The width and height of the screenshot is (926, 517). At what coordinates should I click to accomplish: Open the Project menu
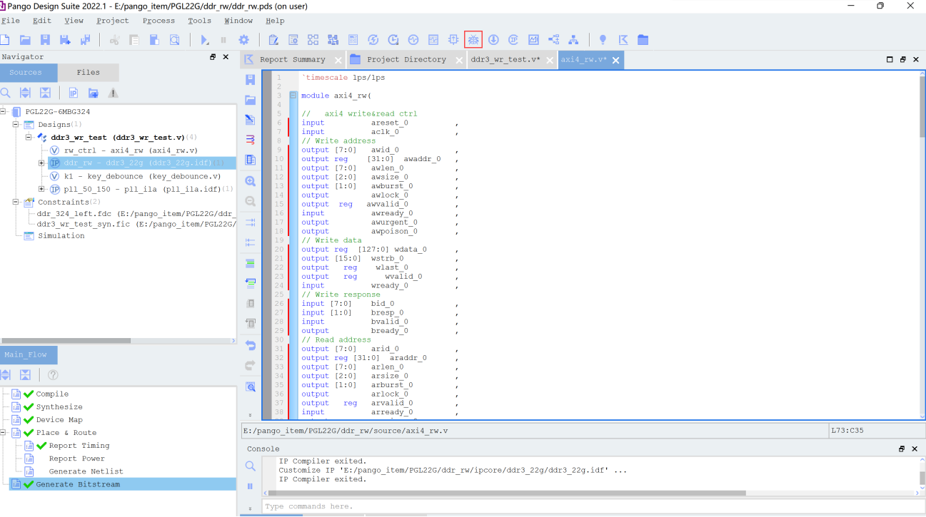(x=113, y=21)
